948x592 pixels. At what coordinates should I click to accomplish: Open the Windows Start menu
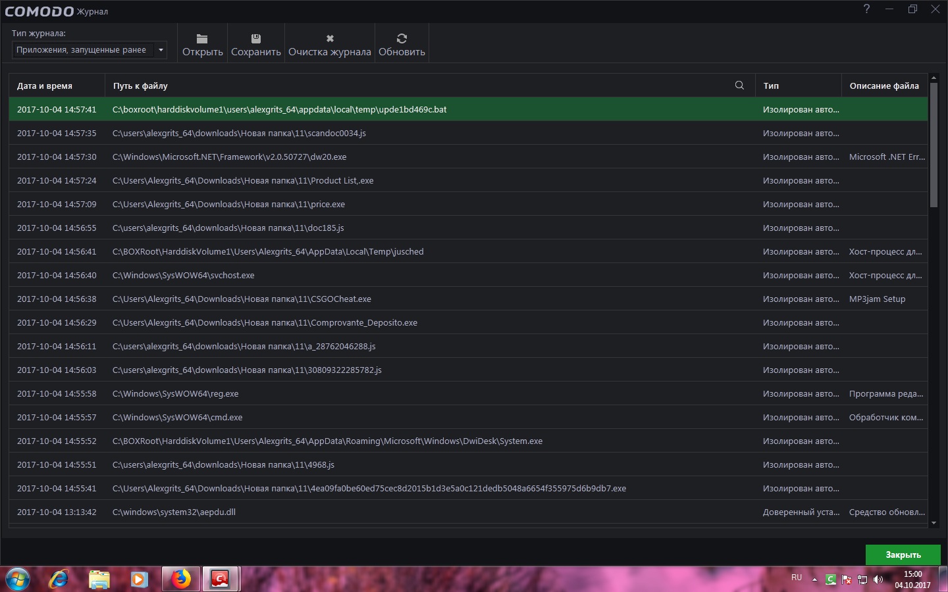[18, 579]
